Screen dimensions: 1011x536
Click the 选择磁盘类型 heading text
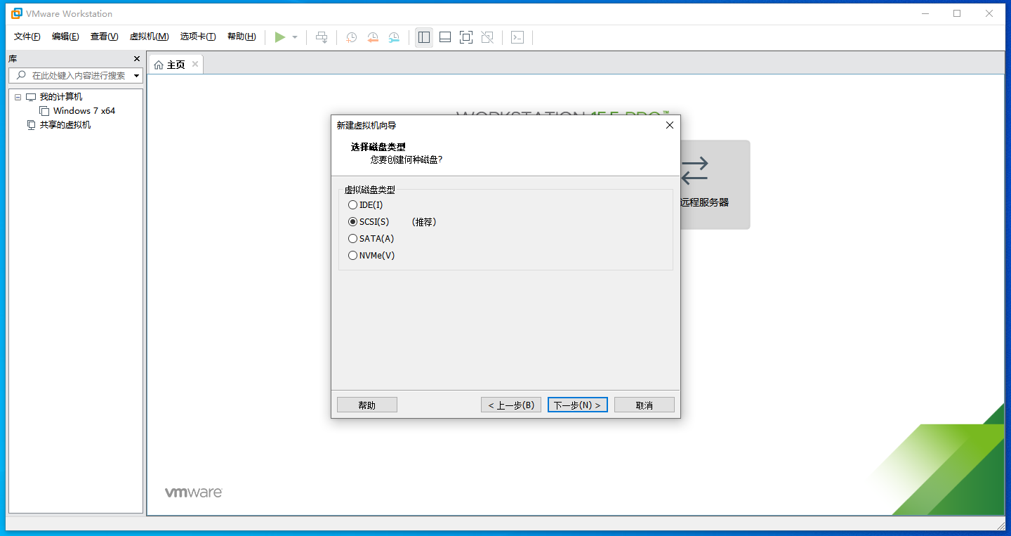point(378,147)
